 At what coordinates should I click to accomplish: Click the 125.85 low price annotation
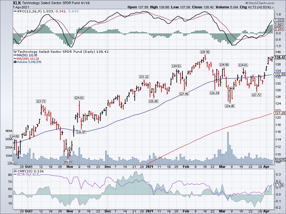(x=153, y=101)
